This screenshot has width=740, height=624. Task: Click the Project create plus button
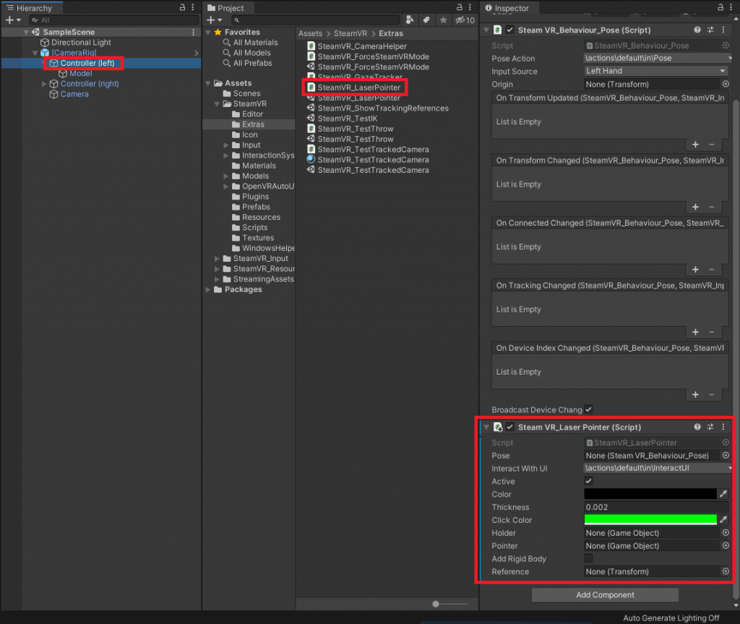(211, 20)
